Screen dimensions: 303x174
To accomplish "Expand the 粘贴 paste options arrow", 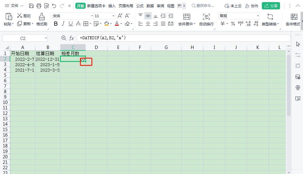I will pyautogui.click(x=13, y=24).
